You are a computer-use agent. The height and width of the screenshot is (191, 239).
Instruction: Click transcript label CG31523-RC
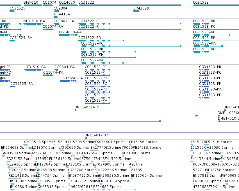[x=204, y=27]
